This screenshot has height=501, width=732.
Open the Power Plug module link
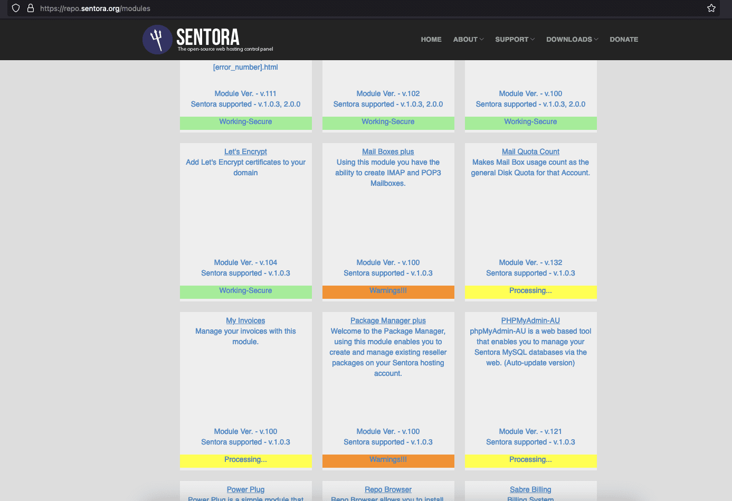[x=245, y=489]
